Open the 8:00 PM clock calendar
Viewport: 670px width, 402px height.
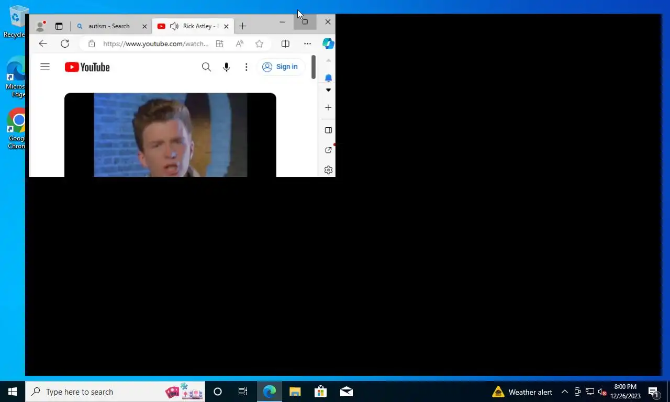coord(626,392)
